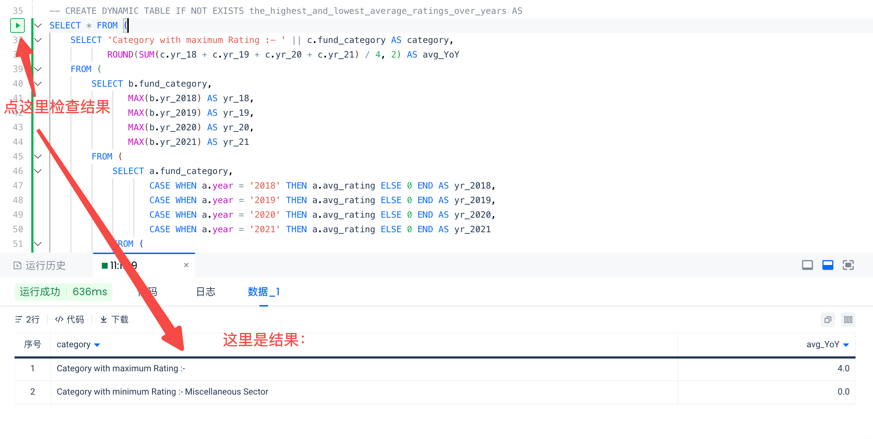This screenshot has height=439, width=873.
Task: Select the 数据_1 data tab
Action: click(x=263, y=292)
